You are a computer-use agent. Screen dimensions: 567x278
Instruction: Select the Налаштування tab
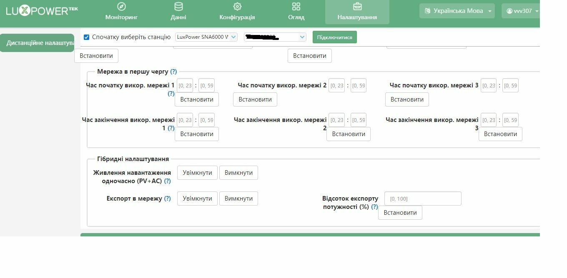coord(357,12)
